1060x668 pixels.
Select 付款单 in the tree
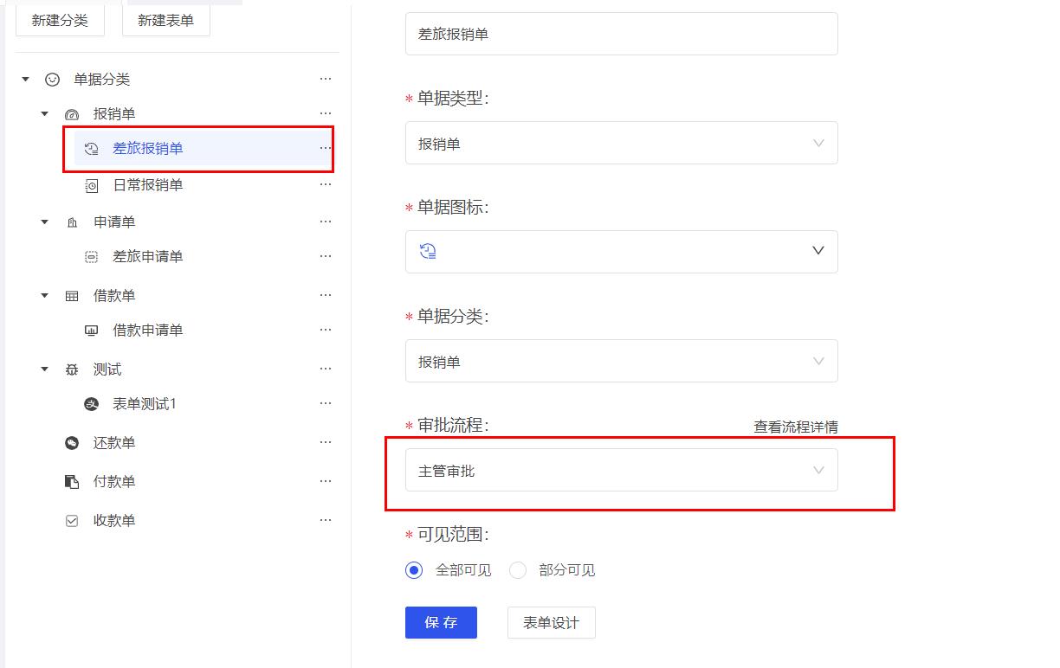click(x=114, y=482)
